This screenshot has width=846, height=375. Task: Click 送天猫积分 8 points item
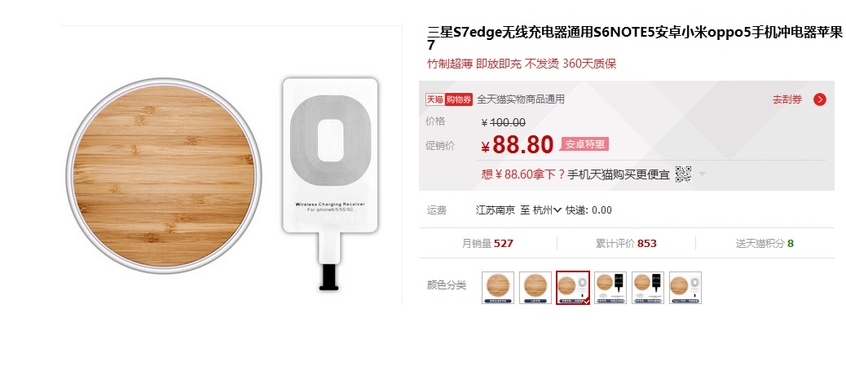764,244
